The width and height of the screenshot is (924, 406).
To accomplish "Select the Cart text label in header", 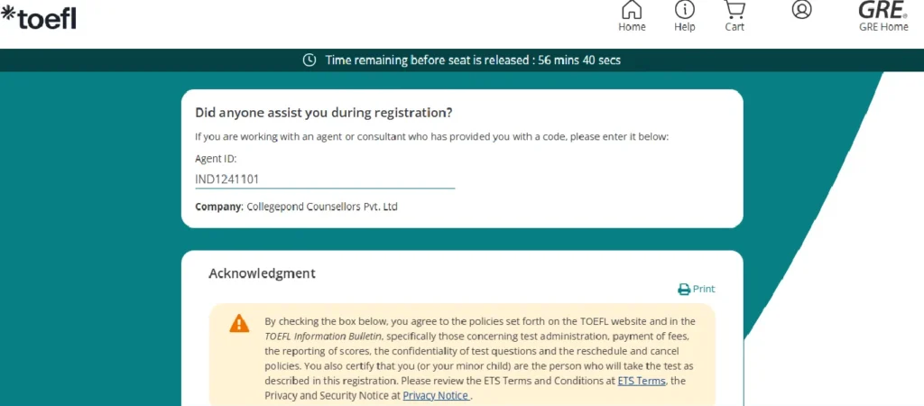I will (735, 27).
